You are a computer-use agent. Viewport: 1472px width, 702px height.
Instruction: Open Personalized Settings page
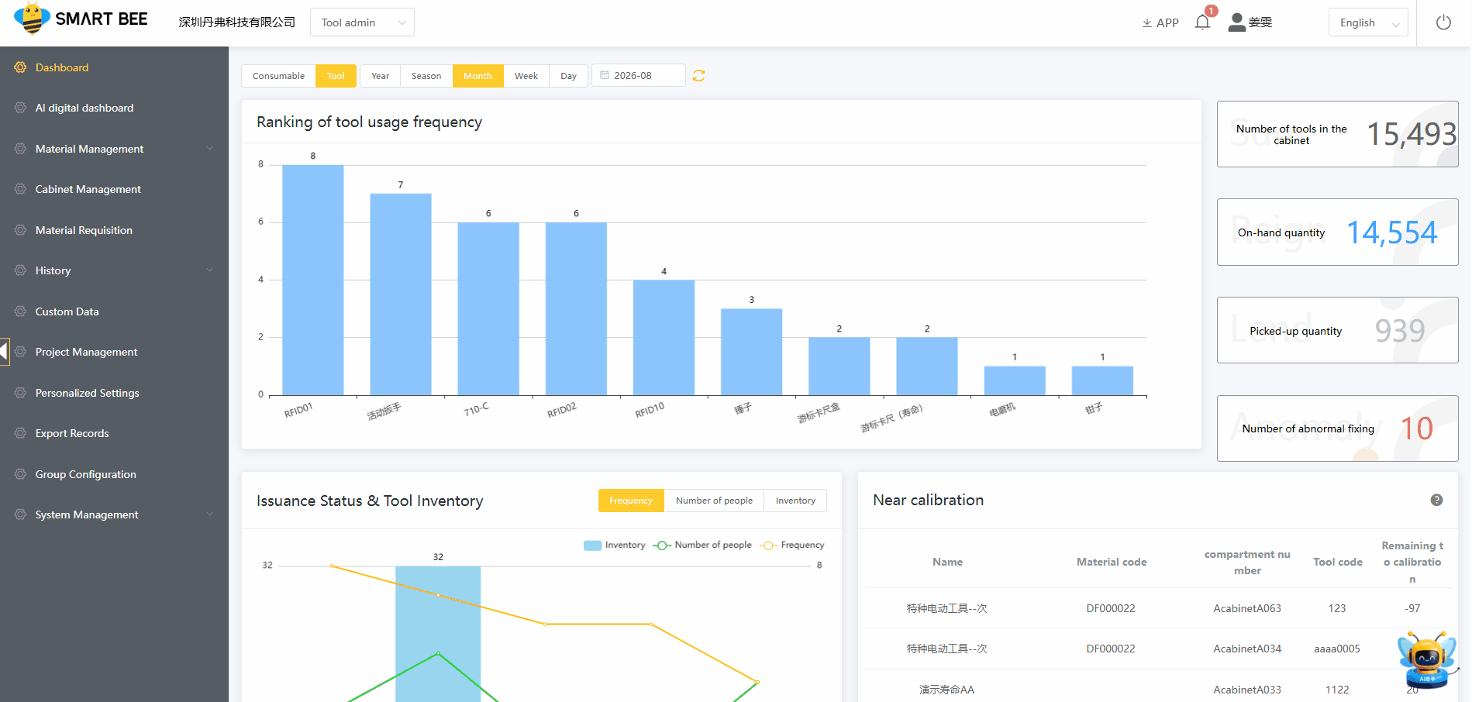pos(114,393)
